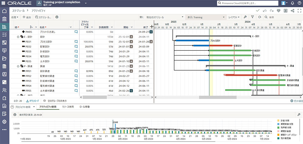Image resolution: width=303 pixels, height=144 pixels.
Task: Open the 計画期間 column menu chevron
Action: 112,27
